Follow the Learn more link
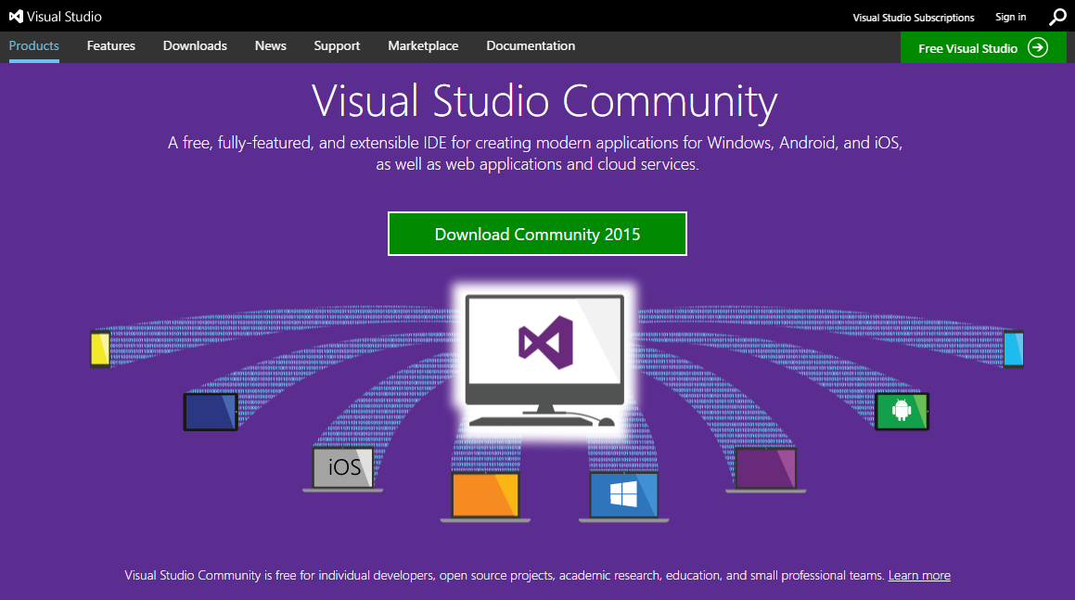Screen dimensions: 1075x600 click(919, 575)
